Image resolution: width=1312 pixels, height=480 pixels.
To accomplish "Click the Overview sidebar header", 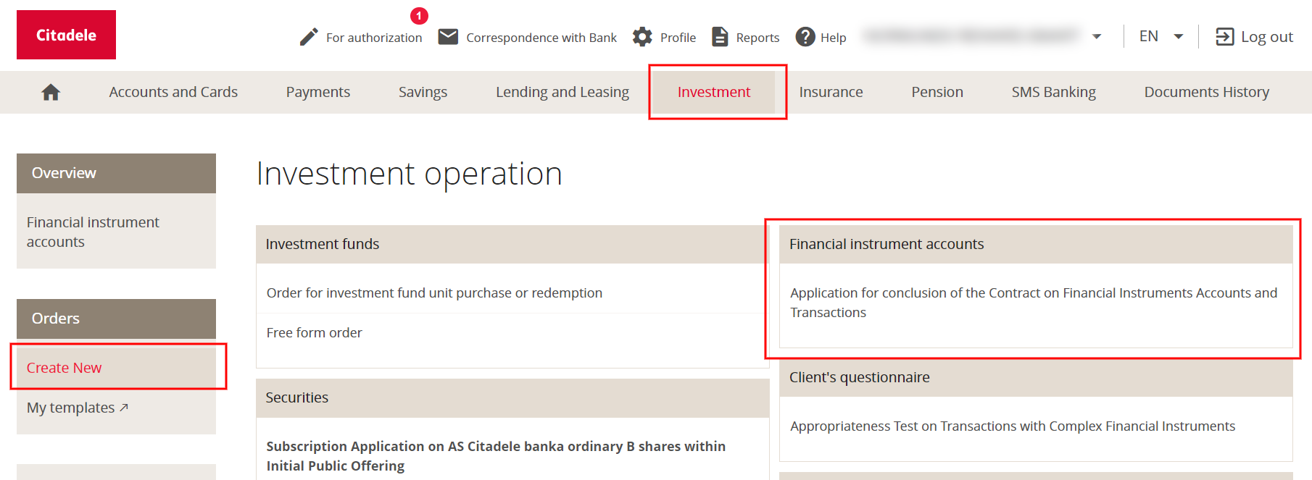I will click(116, 173).
